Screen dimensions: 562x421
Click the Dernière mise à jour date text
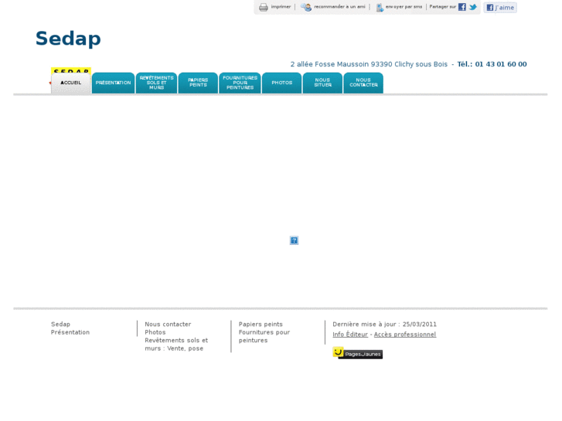tap(384, 324)
